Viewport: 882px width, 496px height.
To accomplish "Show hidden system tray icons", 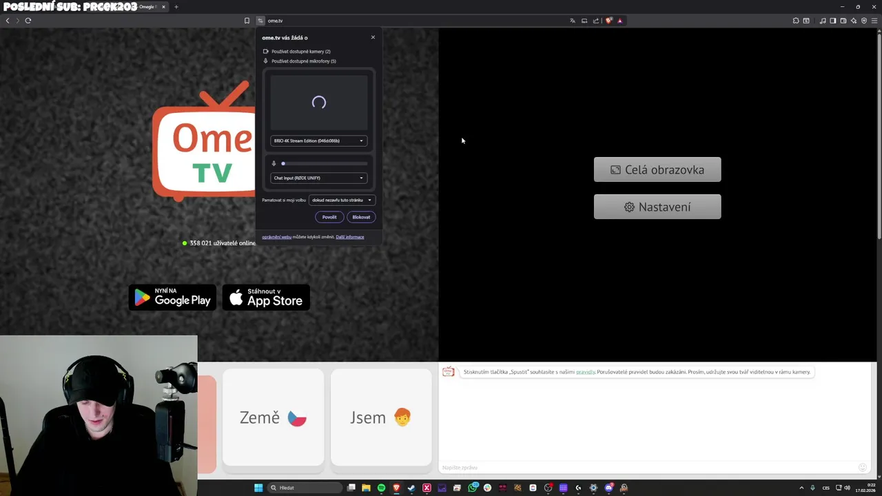I will point(801,488).
